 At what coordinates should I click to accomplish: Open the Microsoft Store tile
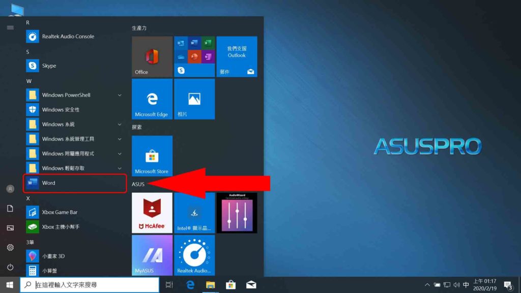(152, 156)
